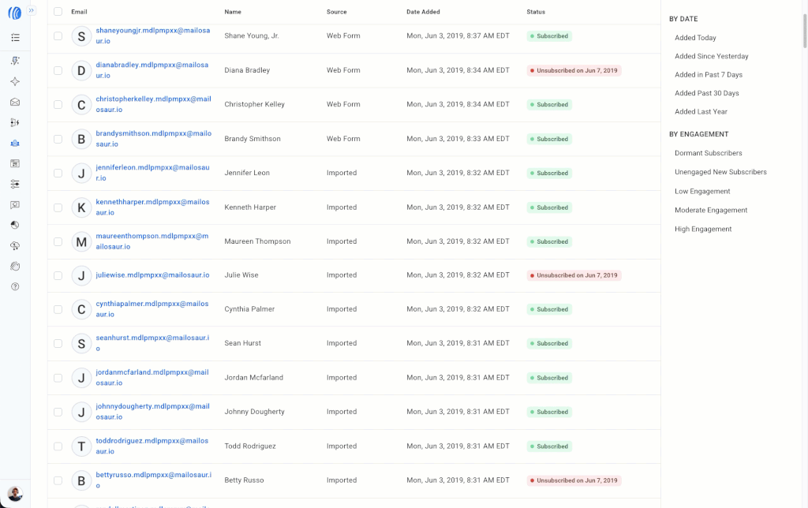The image size is (808, 508).
Task: Open the sliders/filter settings sidebar icon
Action: pyautogui.click(x=16, y=185)
